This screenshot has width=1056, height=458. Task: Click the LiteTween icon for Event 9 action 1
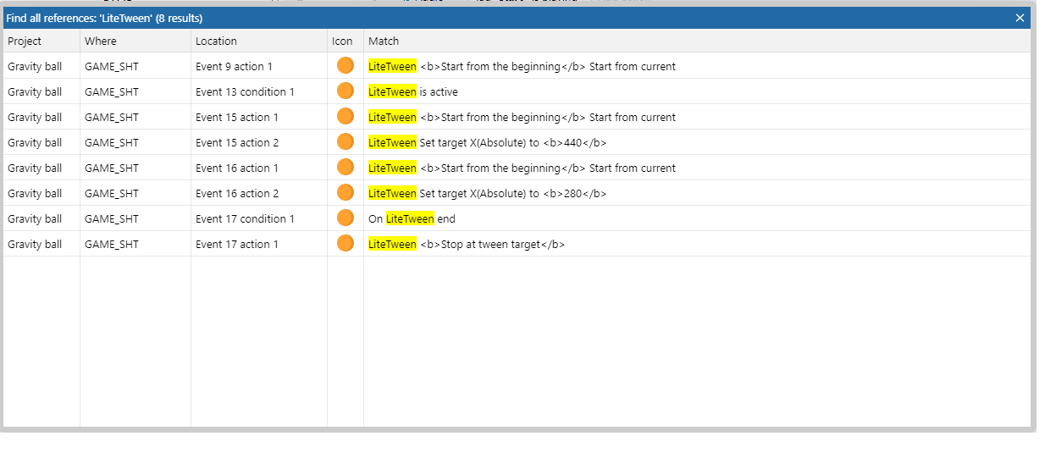point(345,66)
